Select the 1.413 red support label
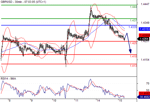This screenshot has width=150, height=102. 133,66
